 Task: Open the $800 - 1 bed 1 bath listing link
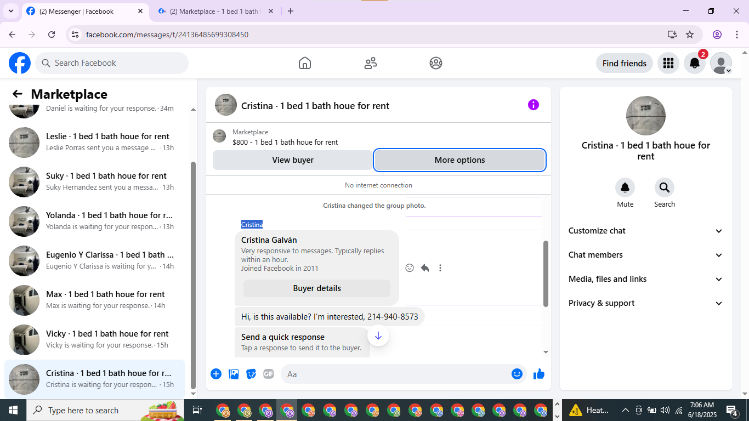[x=285, y=142]
